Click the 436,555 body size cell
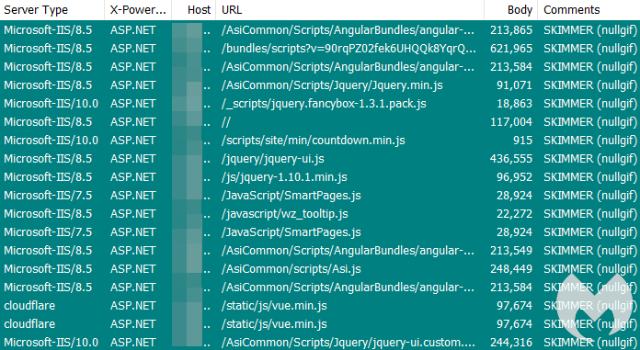Viewport: 640px width, 350px height. (x=511, y=159)
